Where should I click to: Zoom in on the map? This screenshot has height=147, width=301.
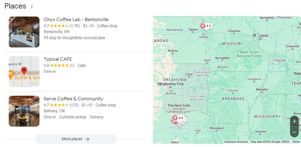click(x=294, y=121)
